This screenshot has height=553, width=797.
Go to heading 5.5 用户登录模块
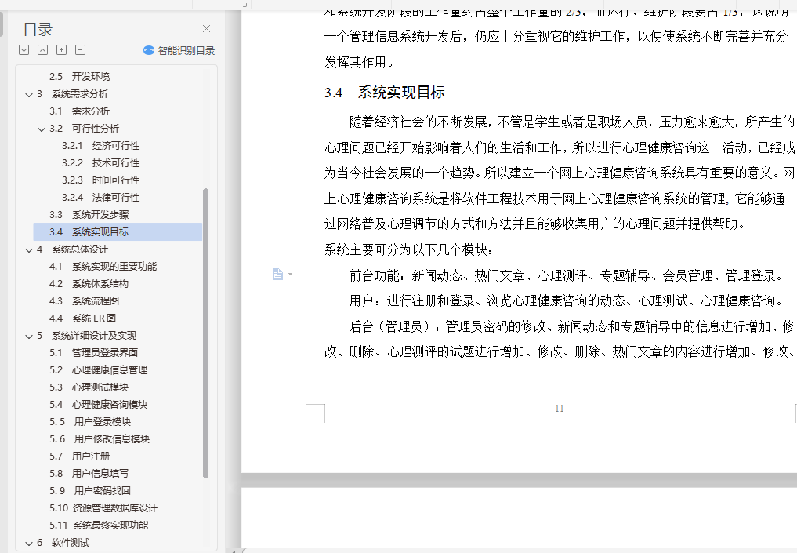90,422
